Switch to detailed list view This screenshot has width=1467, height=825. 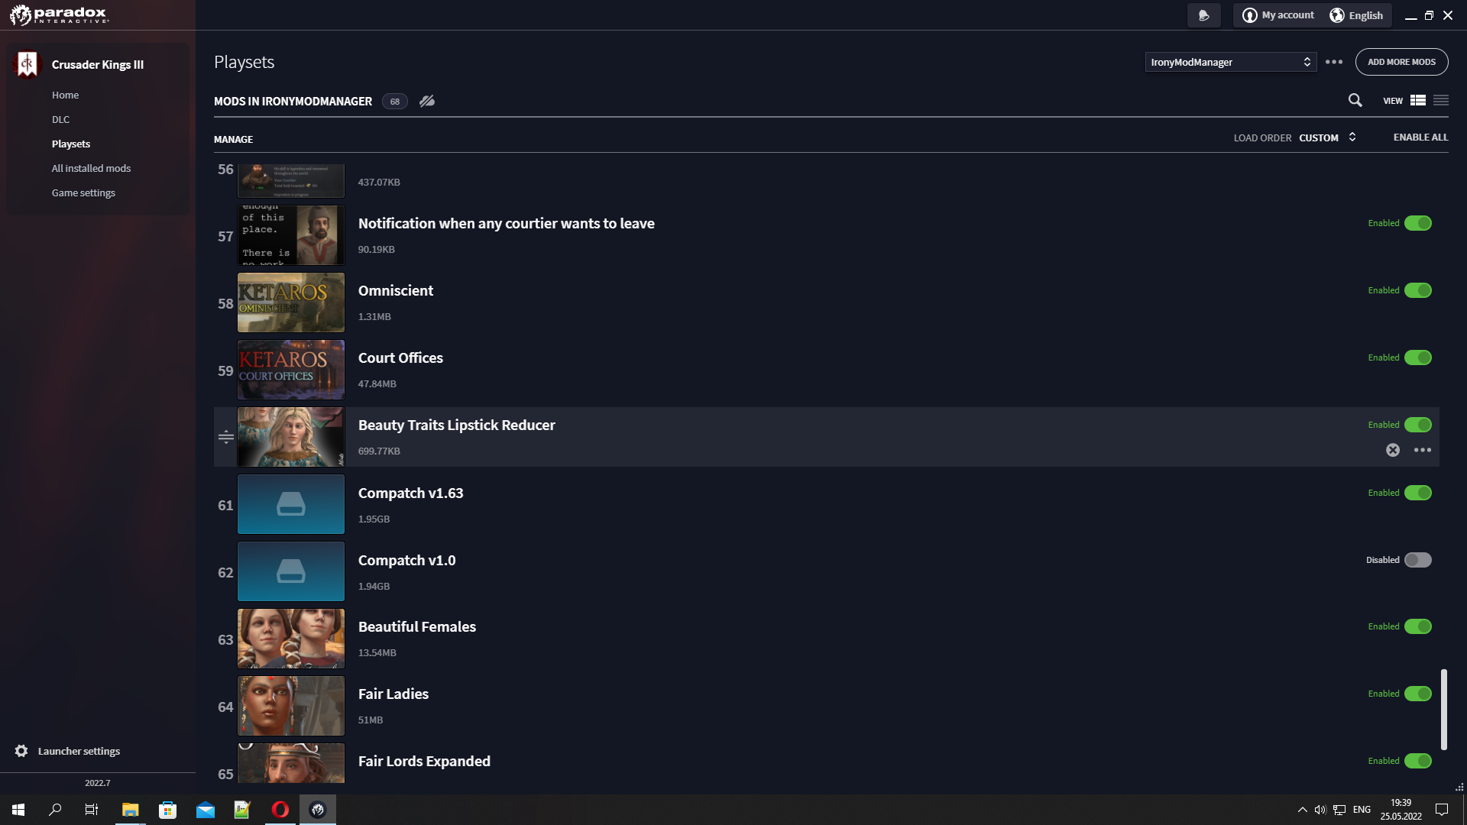point(1418,100)
